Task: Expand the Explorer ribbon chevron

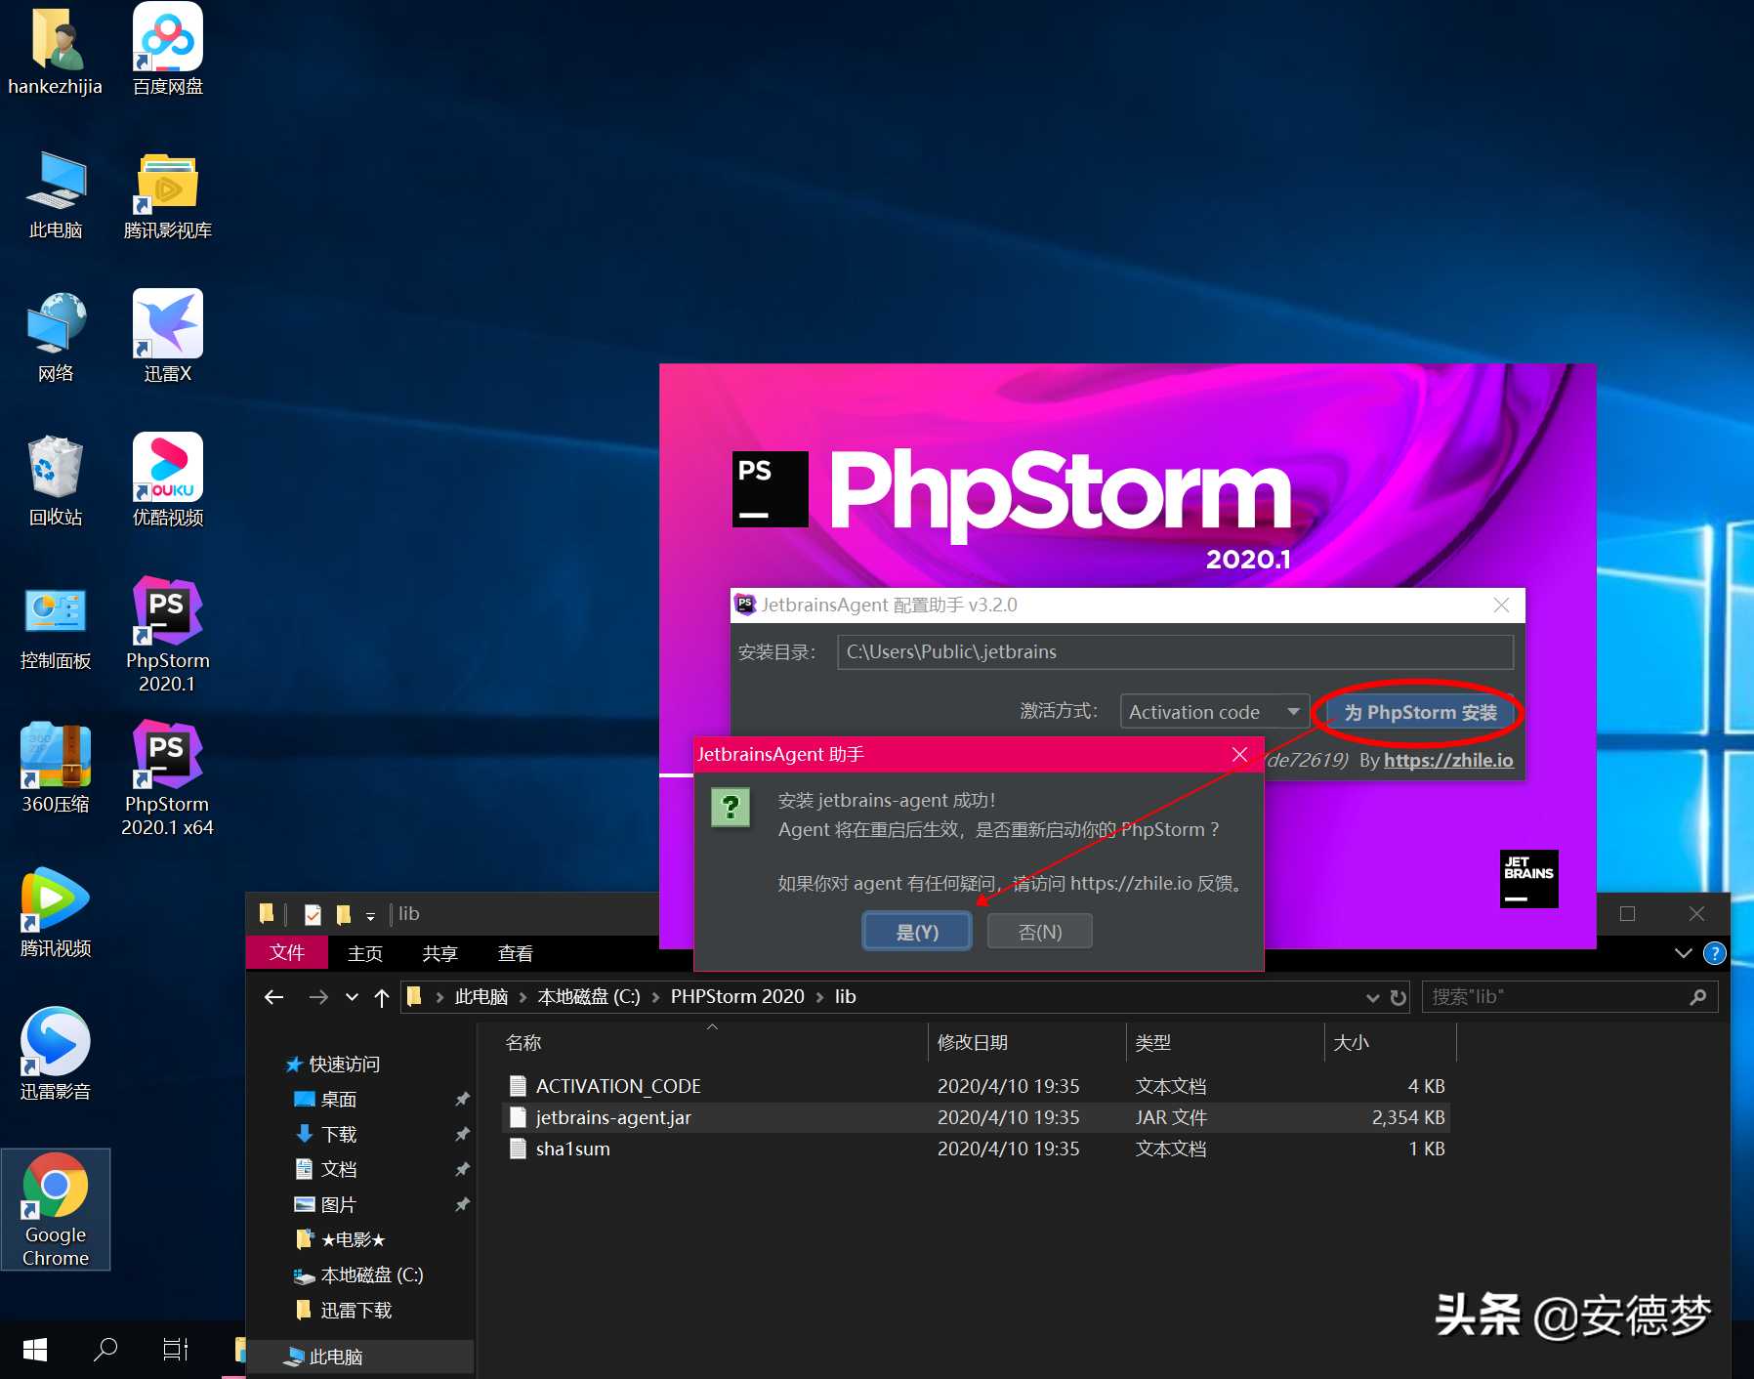Action: pyautogui.click(x=1683, y=953)
